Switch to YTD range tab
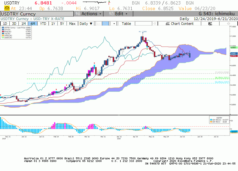The width and height of the screenshot is (238, 171). [x=43, y=24]
